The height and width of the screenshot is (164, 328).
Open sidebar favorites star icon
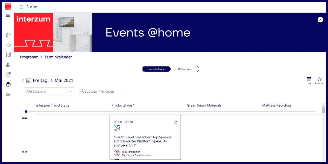[x=8, y=45]
